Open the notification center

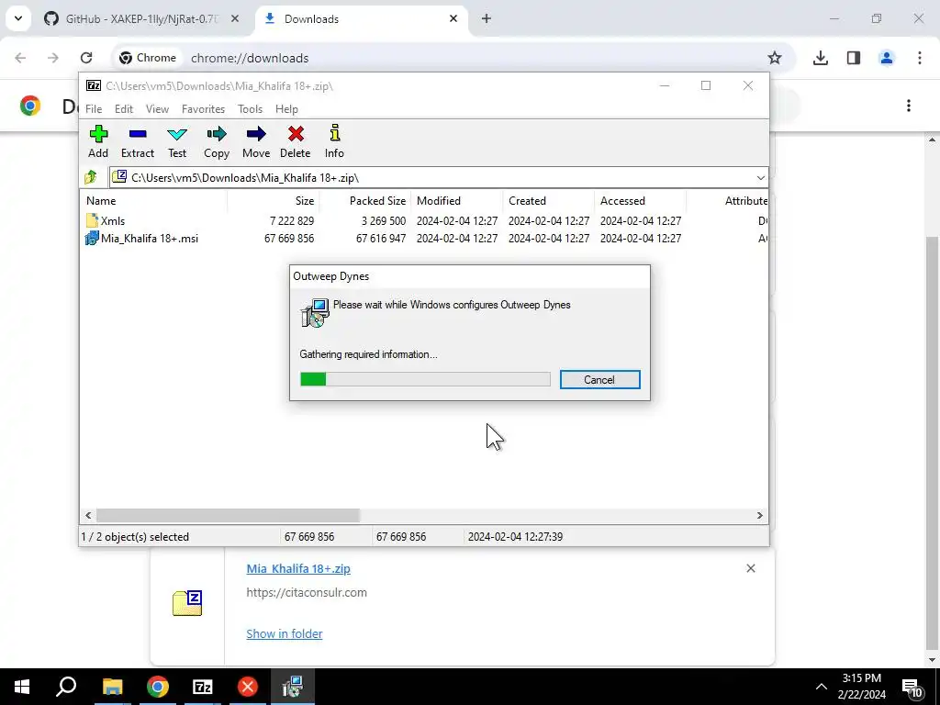tap(912, 688)
